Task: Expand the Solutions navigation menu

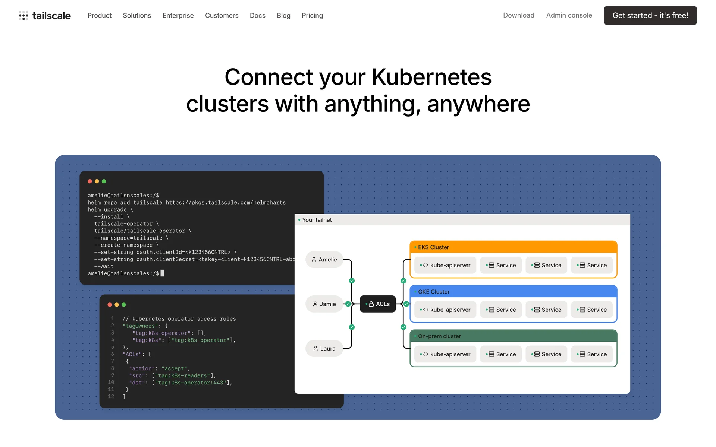Action: [137, 16]
